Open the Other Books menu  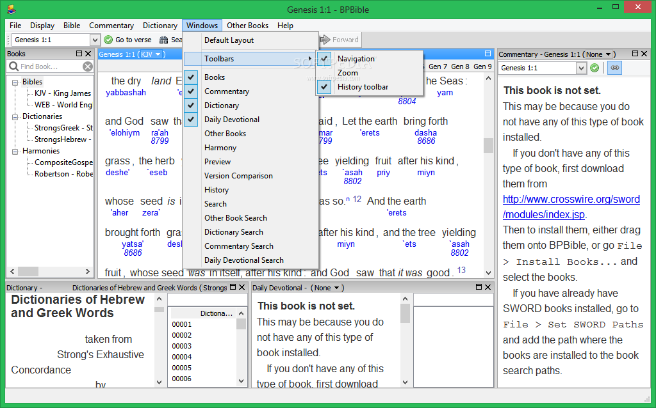tap(248, 26)
